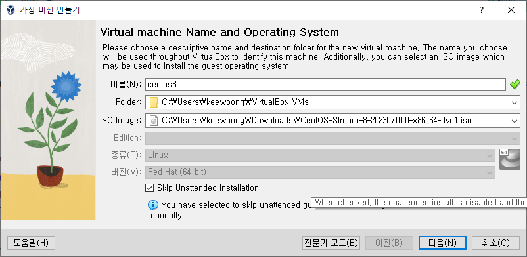Close the dialog with the X button
Screen dimensions: 527x257
pyautogui.click(x=511, y=10)
